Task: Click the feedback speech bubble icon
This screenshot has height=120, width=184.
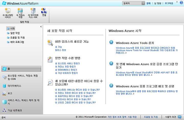Action: coord(180,117)
